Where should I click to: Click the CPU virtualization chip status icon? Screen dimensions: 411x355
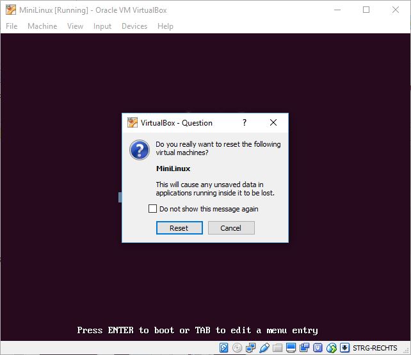(318, 348)
